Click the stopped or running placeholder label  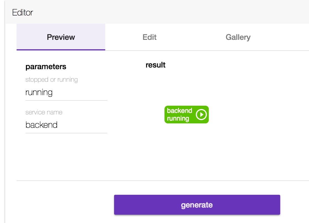[x=51, y=80]
